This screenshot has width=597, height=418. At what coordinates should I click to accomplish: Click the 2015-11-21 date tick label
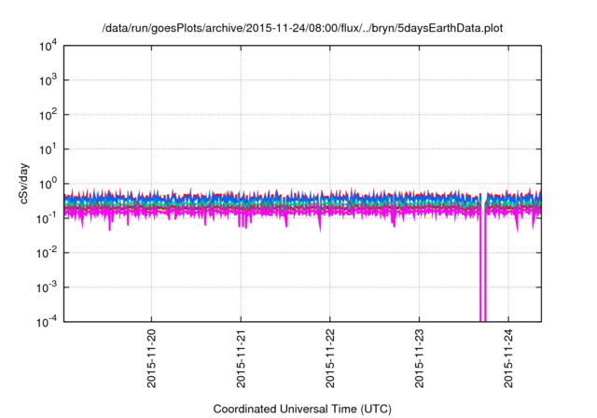tap(241, 358)
